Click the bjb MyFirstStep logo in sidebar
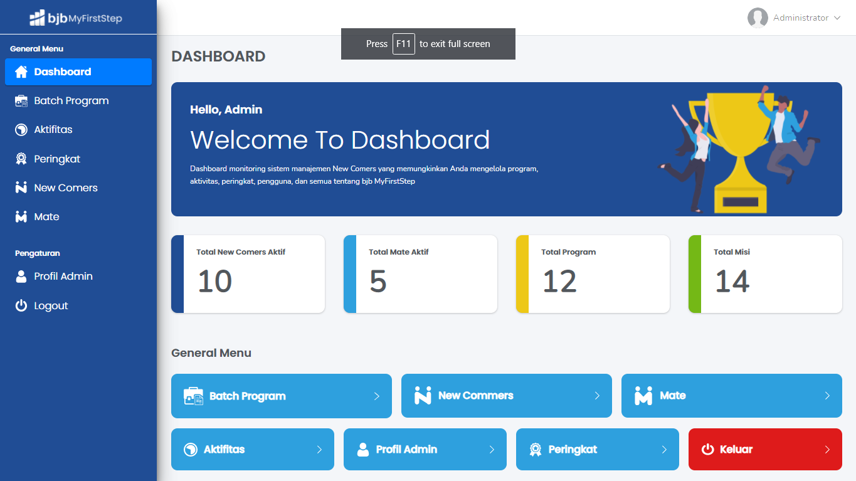The image size is (856, 481). pos(76,18)
